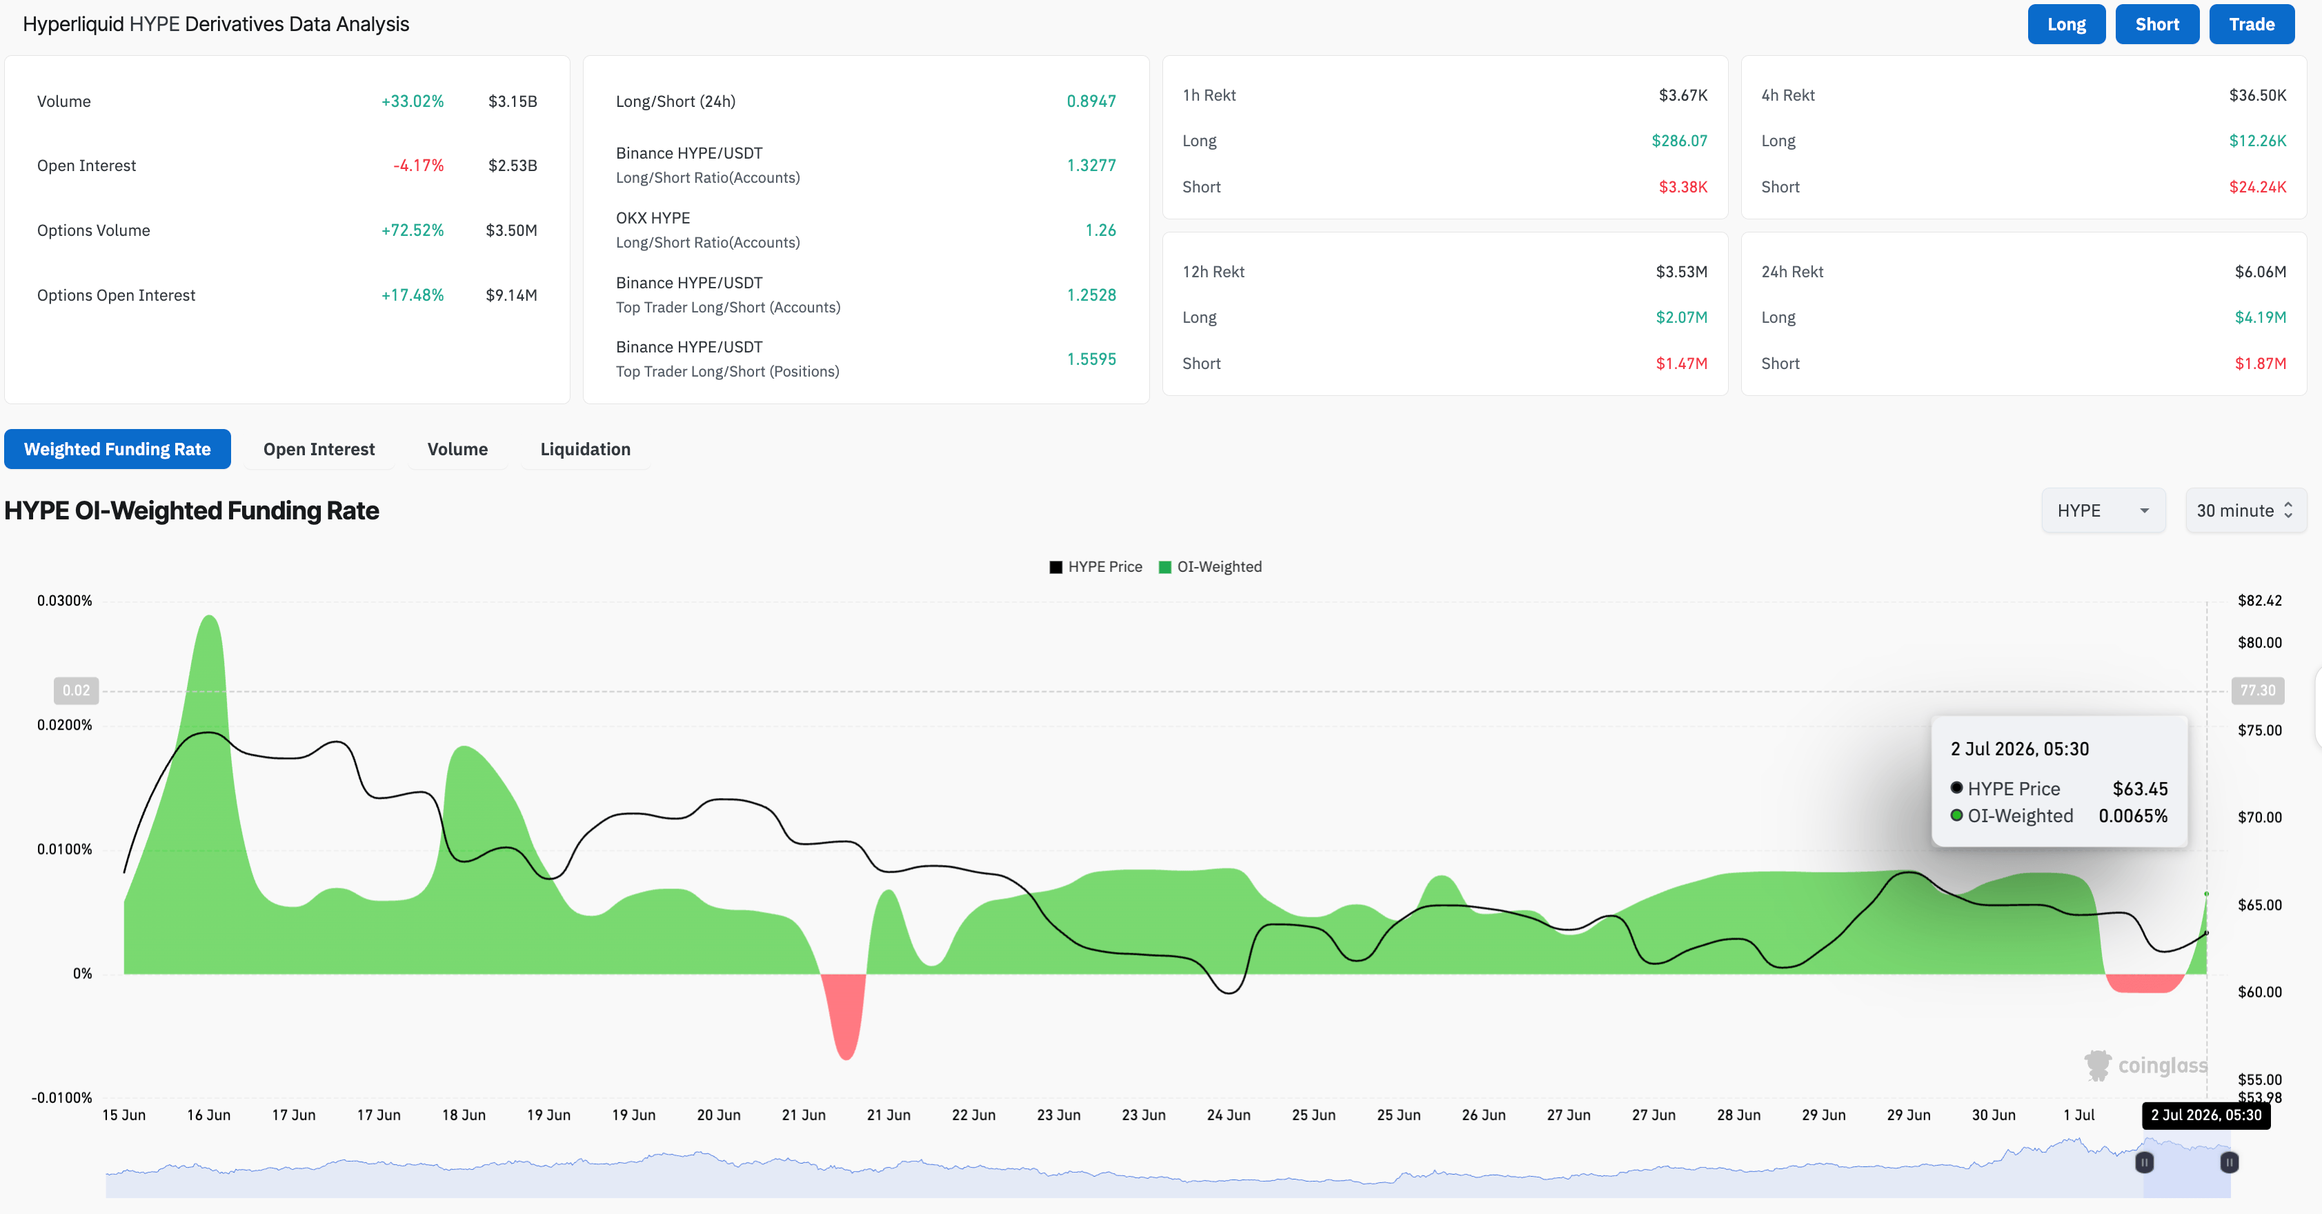The image size is (2322, 1214).
Task: Click Options Open Interest value $9.14M
Action: 511,295
